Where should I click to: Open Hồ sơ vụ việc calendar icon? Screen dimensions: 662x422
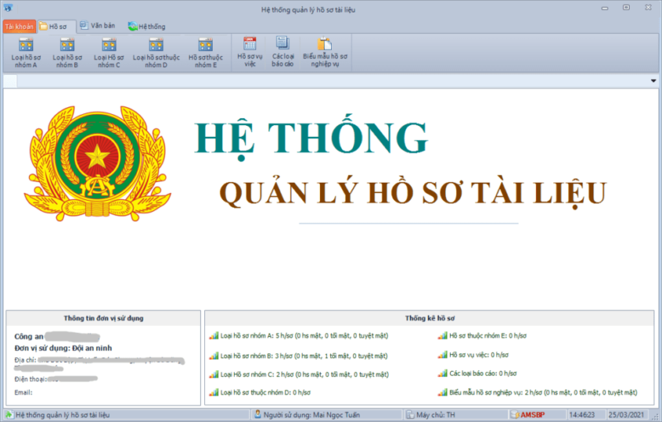pyautogui.click(x=249, y=45)
